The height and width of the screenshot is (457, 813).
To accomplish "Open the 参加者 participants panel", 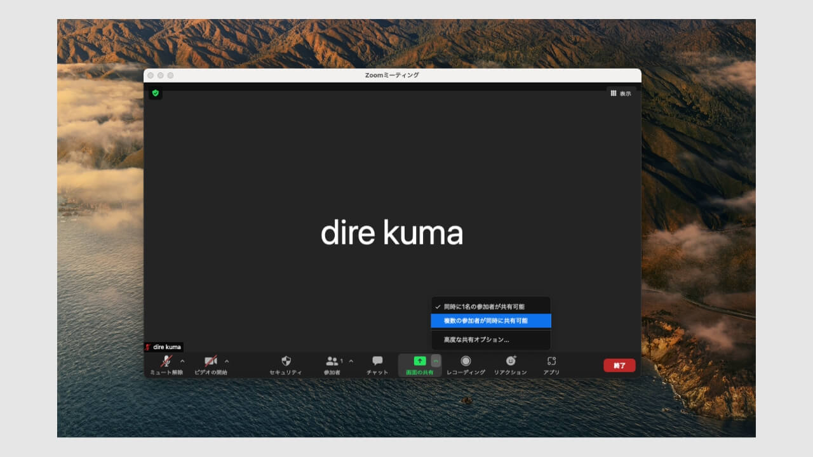I will click(x=332, y=365).
